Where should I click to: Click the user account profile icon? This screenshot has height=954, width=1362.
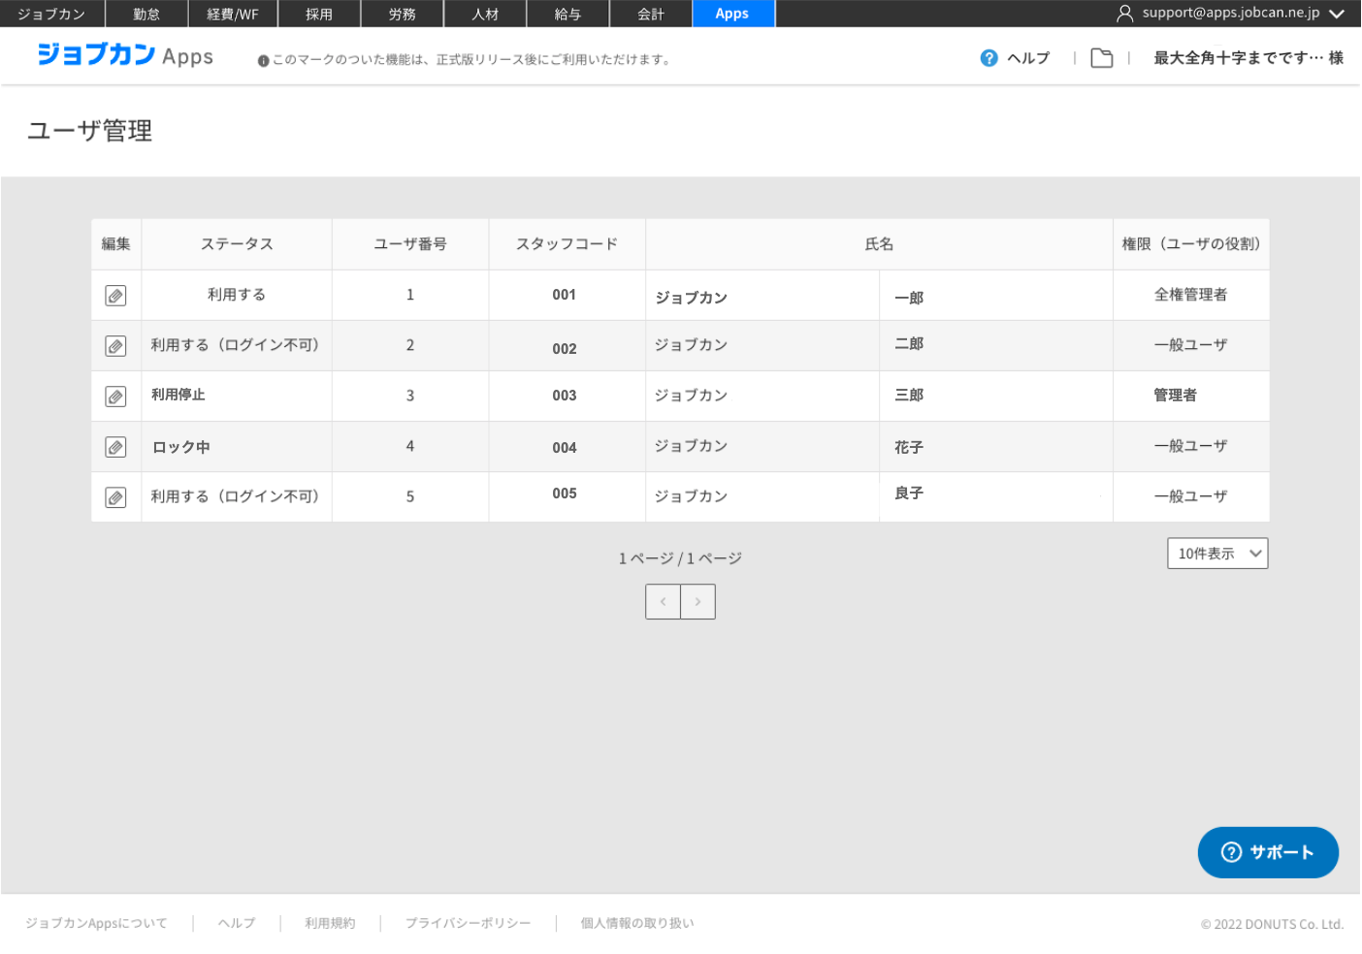[1124, 14]
